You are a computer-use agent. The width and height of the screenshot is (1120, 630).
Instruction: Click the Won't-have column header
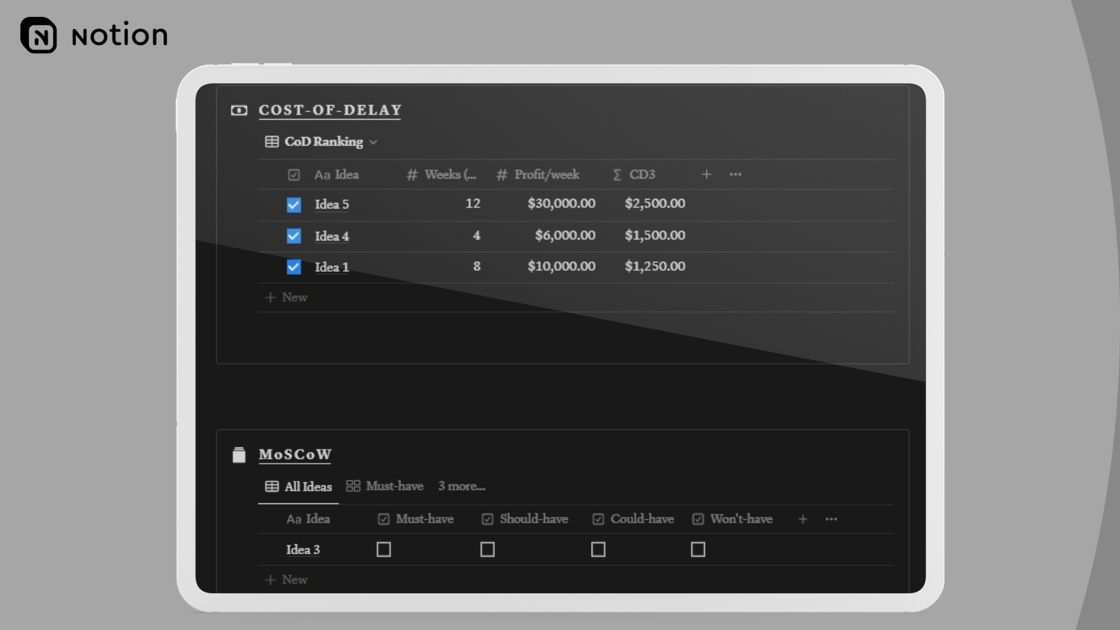click(733, 519)
